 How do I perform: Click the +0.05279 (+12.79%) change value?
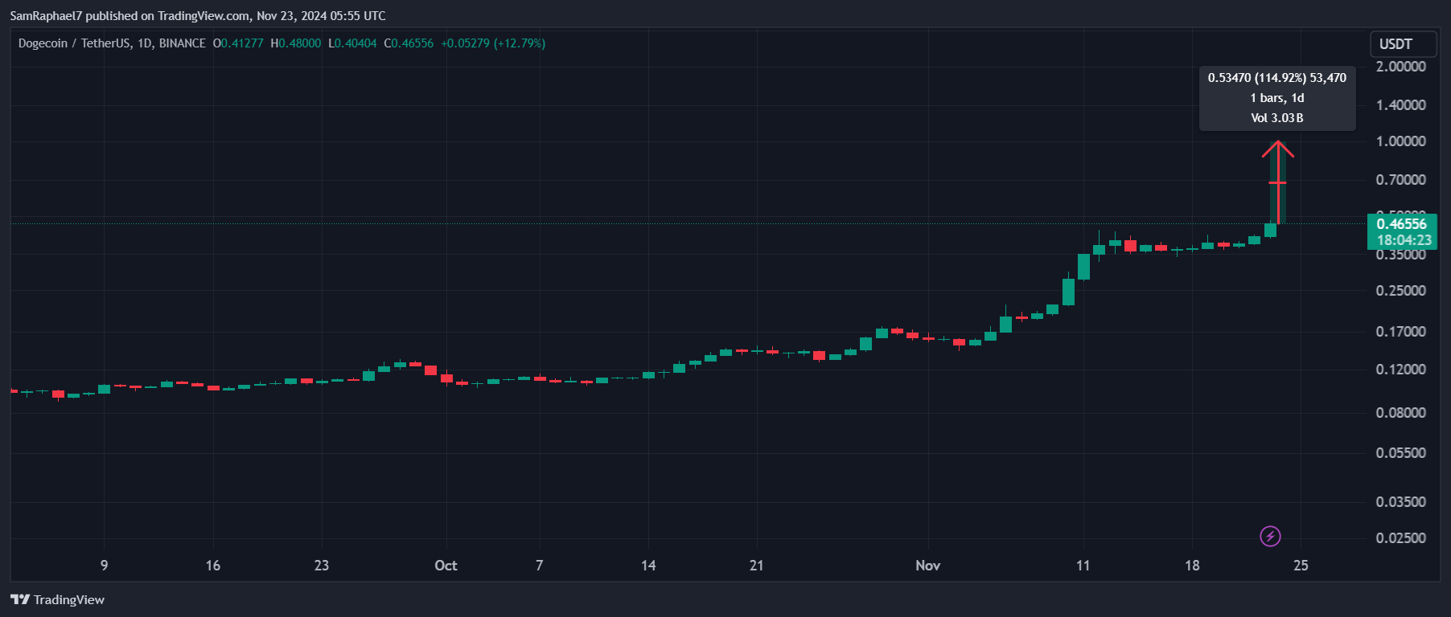point(493,43)
